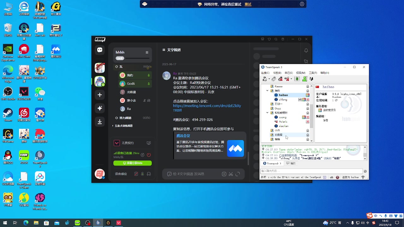This screenshot has height=227, width=404.
Task: Open KOOK discover sparkle icon
Action: tap(100, 108)
